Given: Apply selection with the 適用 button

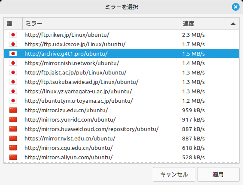Looking at the screenshot, I should tap(218, 174).
